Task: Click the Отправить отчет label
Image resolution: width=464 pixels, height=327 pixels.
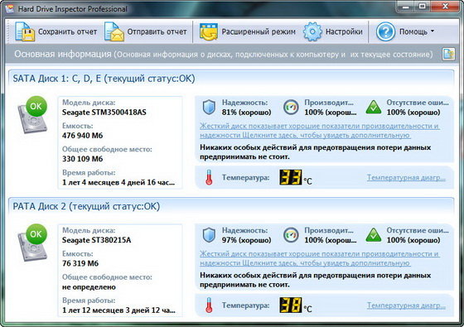Action: tap(157, 31)
